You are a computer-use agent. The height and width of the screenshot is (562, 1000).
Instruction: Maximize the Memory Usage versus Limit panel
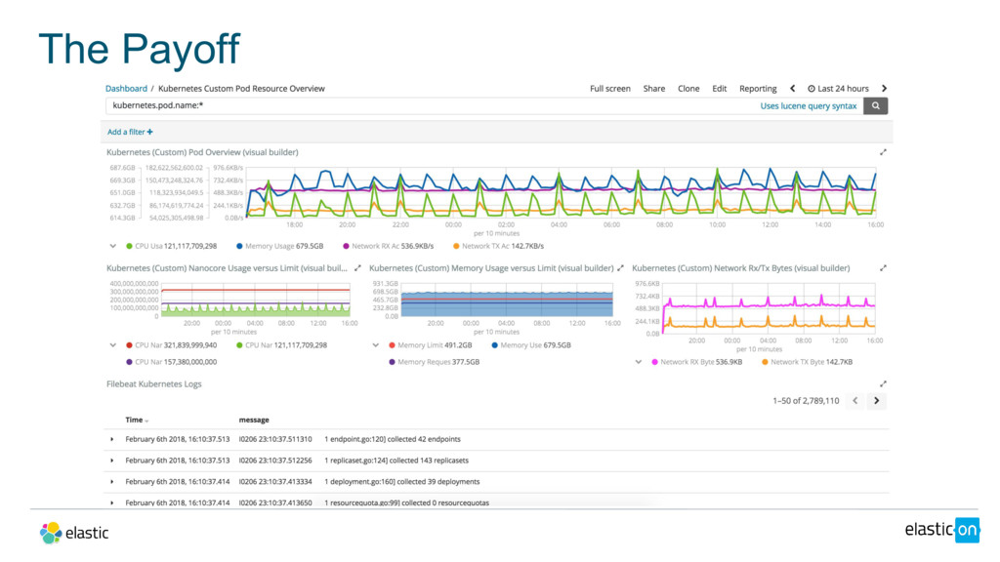pyautogui.click(x=620, y=267)
